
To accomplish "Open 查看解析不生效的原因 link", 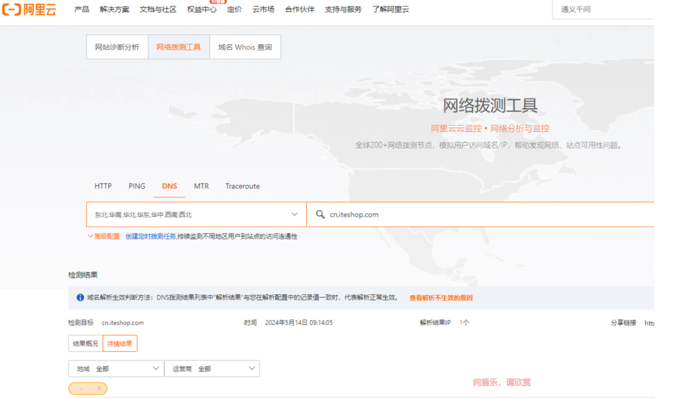I will coord(441,298).
